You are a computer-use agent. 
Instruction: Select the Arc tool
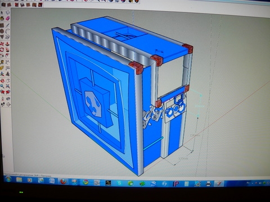click(8, 31)
